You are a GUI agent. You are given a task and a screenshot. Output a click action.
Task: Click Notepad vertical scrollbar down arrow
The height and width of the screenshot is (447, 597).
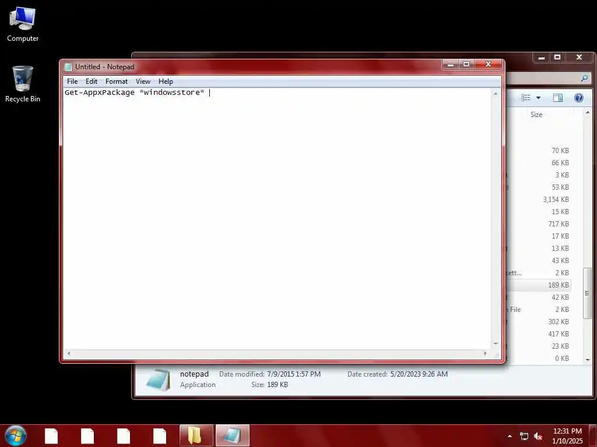click(x=496, y=343)
